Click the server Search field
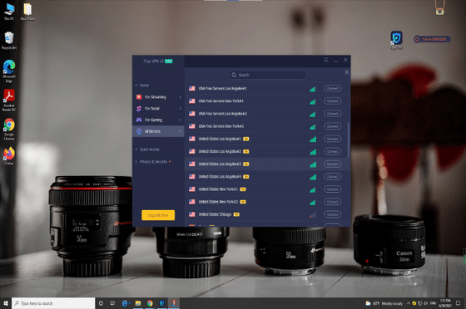Screen dimensions: 466x309 (x=267, y=75)
